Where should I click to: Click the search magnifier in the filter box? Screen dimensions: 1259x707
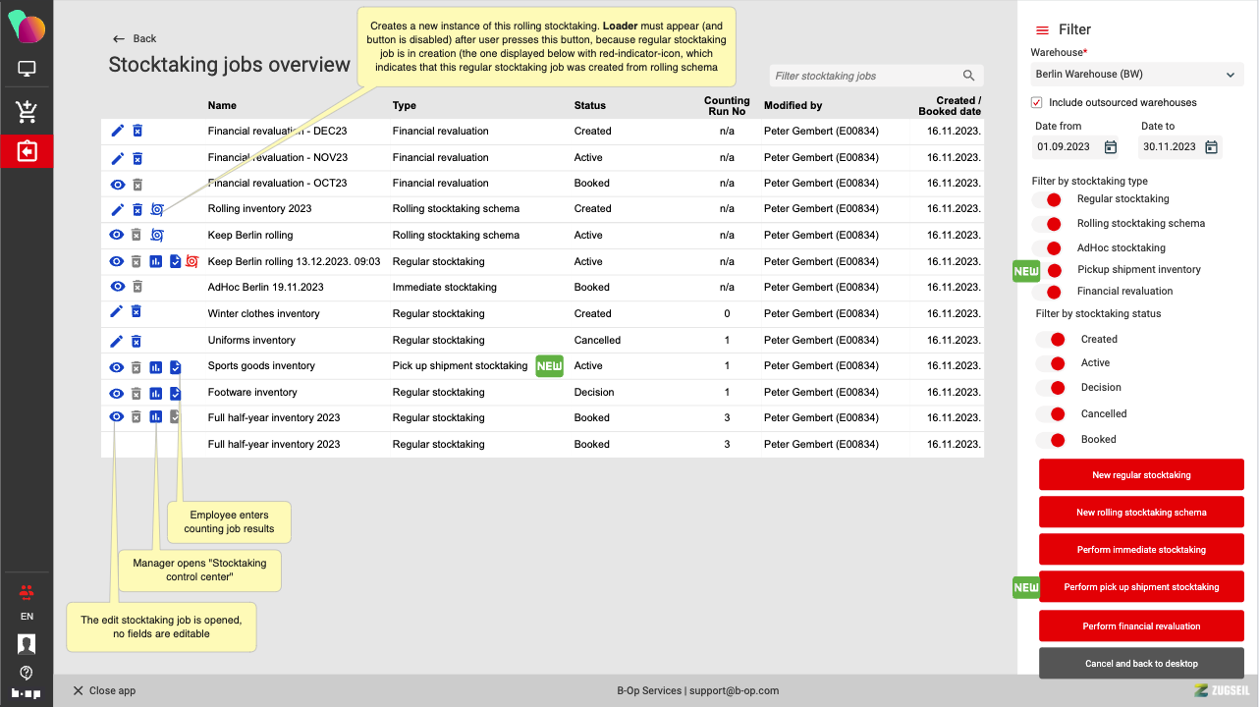pos(968,76)
